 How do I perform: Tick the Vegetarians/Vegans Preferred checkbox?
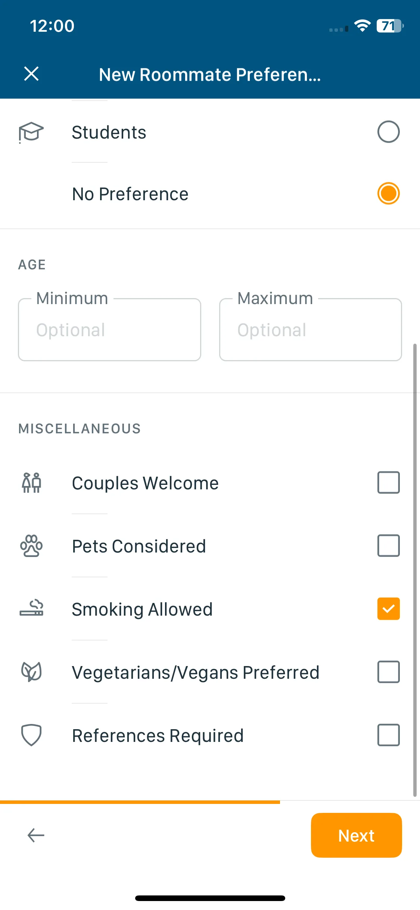point(388,672)
